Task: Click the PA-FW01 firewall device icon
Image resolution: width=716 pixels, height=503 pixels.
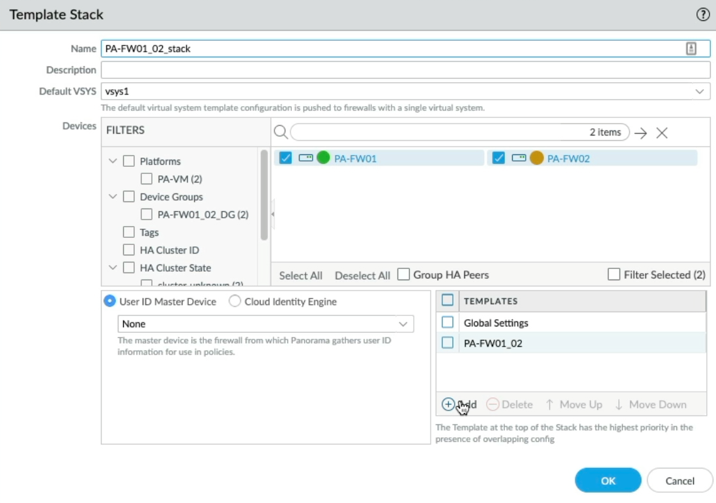Action: pyautogui.click(x=306, y=158)
